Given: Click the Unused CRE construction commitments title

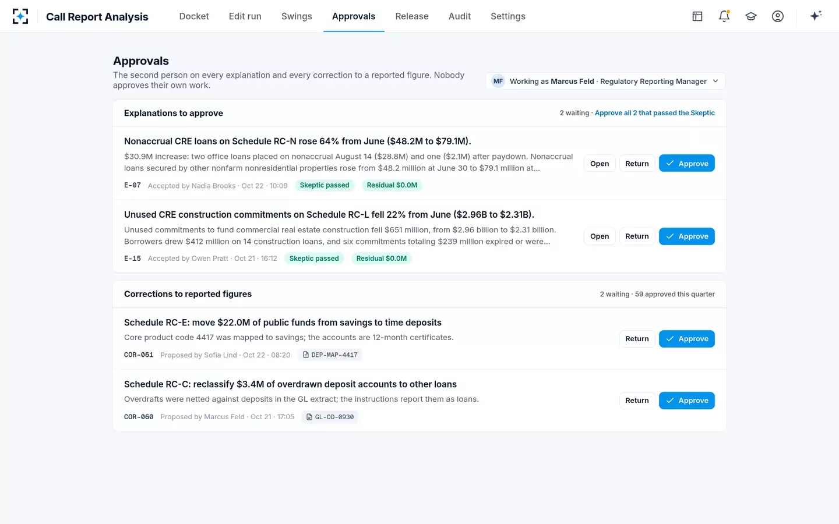Looking at the screenshot, I should [329, 215].
